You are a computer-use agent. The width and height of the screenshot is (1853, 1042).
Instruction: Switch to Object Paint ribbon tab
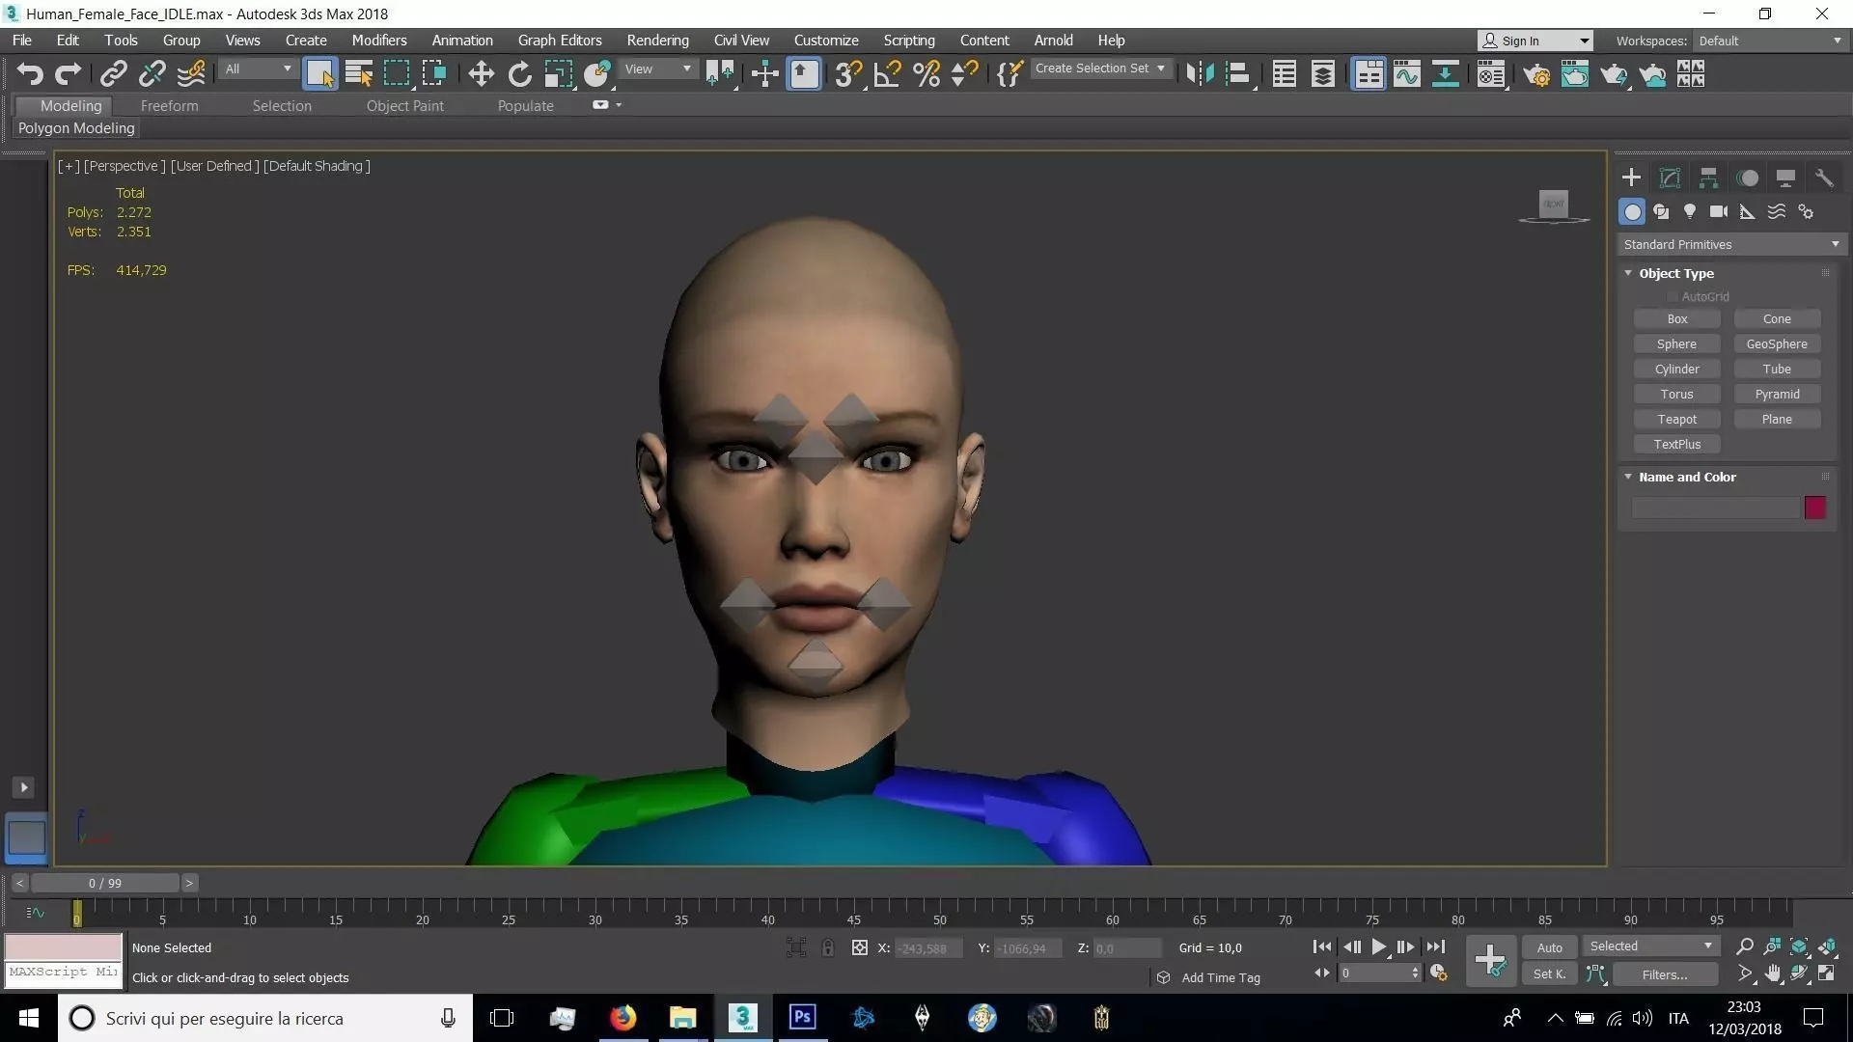coord(405,106)
